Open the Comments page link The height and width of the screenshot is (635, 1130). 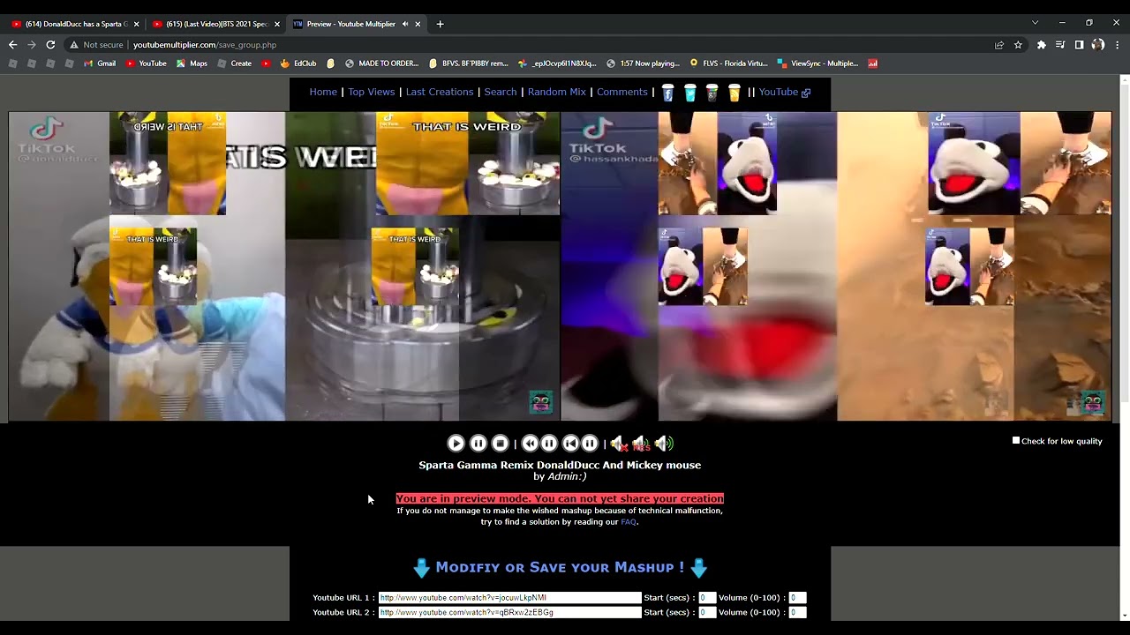coord(621,92)
